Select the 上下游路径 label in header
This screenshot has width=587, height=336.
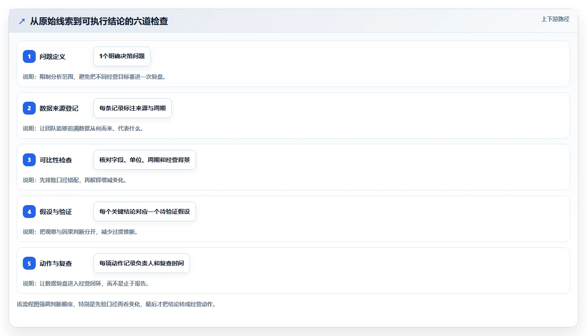coord(555,19)
